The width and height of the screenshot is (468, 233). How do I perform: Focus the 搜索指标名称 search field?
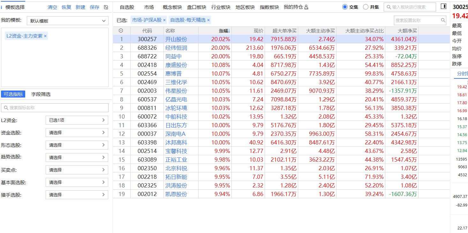click(x=55, y=108)
